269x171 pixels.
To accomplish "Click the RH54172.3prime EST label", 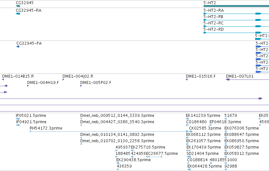I will pos(46,128).
